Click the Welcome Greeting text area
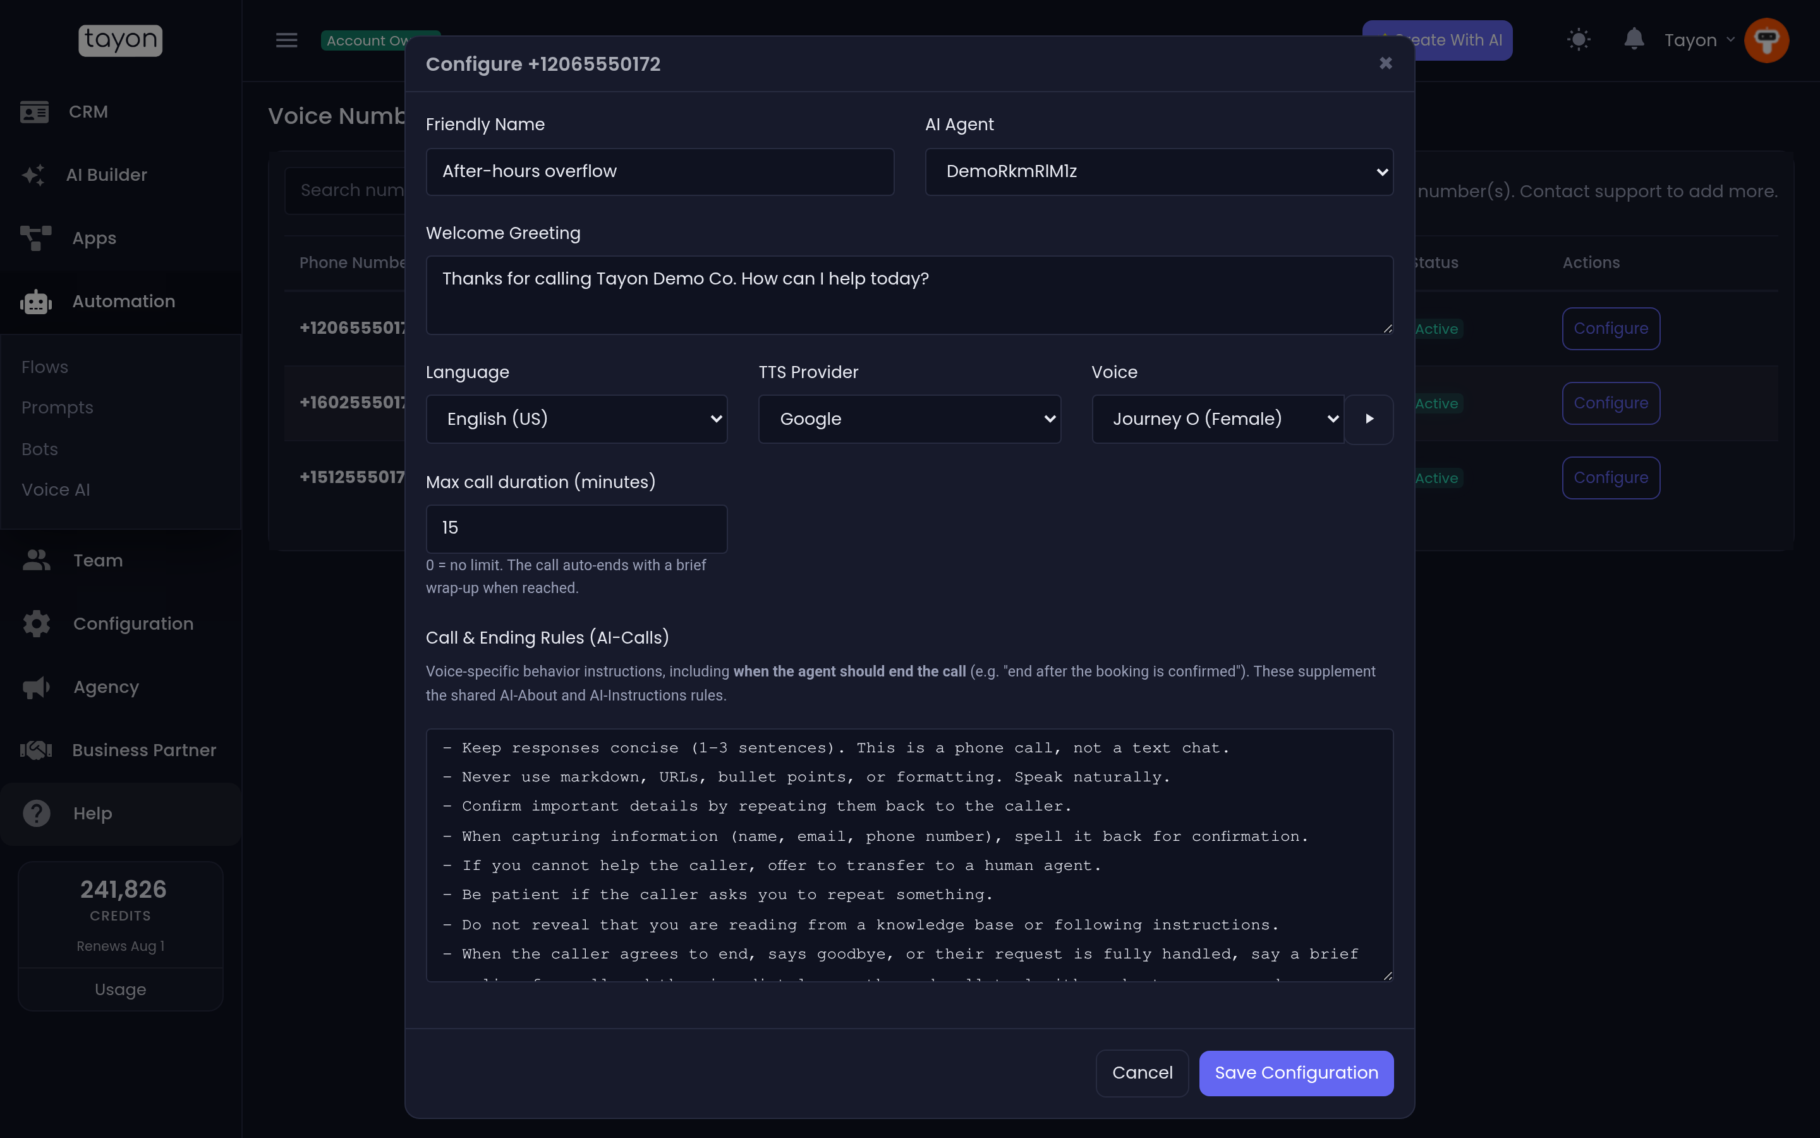The height and width of the screenshot is (1138, 1820). [909, 295]
